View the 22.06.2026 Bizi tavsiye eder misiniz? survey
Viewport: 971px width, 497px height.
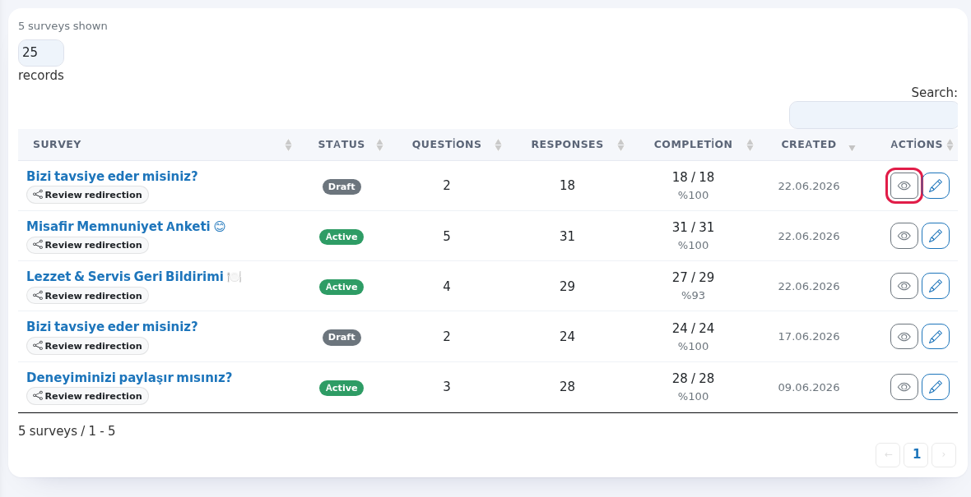click(x=904, y=186)
